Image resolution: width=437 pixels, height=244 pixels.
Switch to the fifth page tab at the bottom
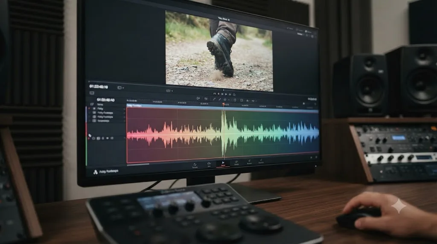pos(249,162)
